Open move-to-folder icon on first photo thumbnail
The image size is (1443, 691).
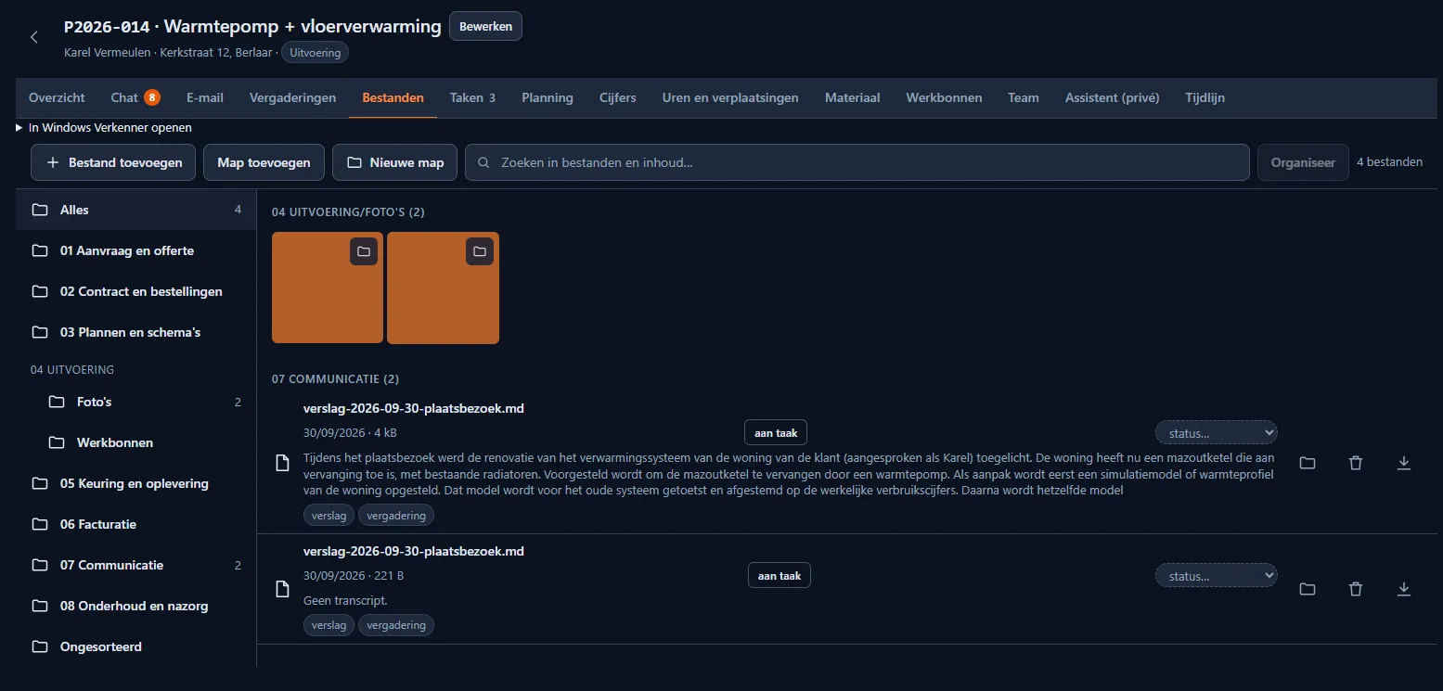(364, 251)
